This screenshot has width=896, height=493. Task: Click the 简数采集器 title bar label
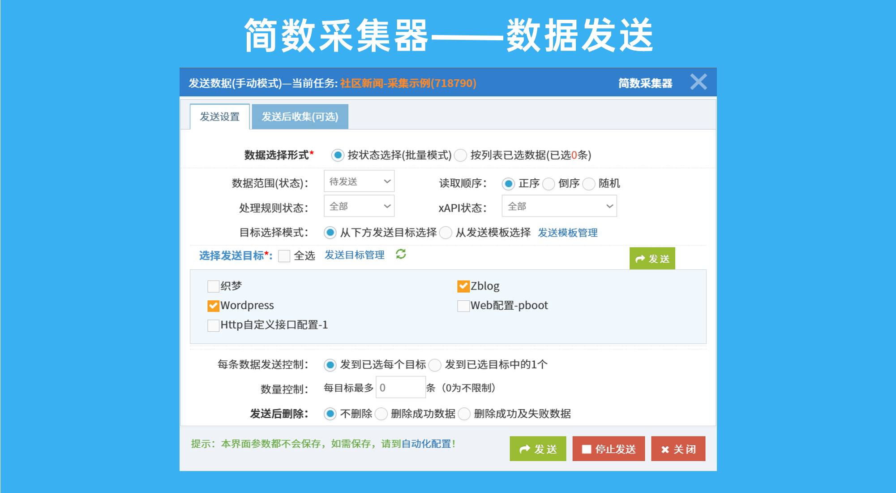click(645, 83)
